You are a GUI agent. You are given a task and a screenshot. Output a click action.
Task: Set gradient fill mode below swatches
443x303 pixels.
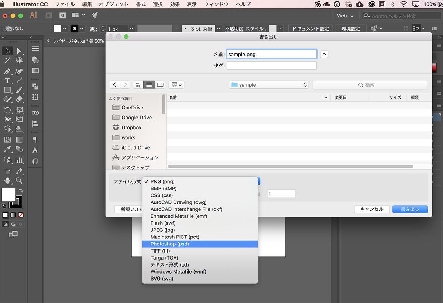[x=13, y=215]
